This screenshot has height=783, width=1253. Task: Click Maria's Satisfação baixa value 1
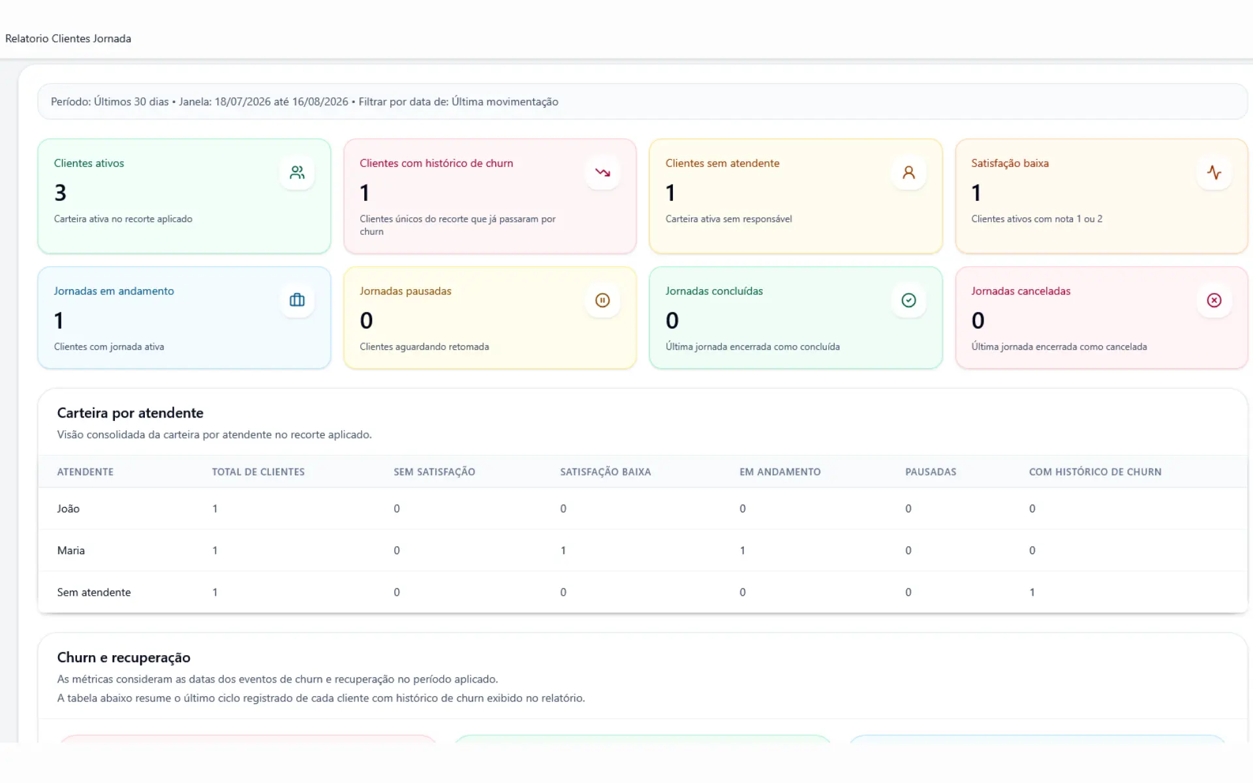563,550
